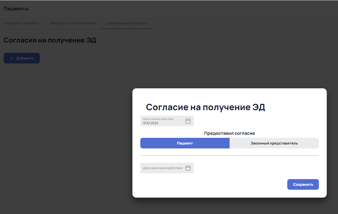Click the Добавить button behind dialog

point(22,58)
